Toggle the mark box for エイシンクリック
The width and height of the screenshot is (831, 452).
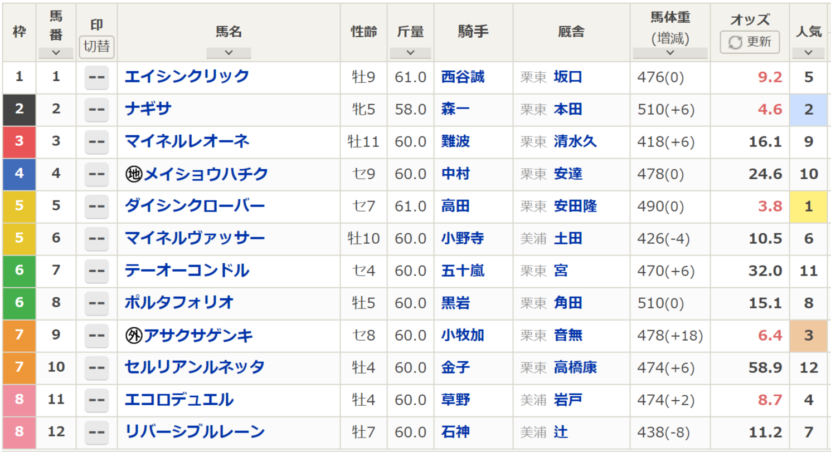[97, 77]
